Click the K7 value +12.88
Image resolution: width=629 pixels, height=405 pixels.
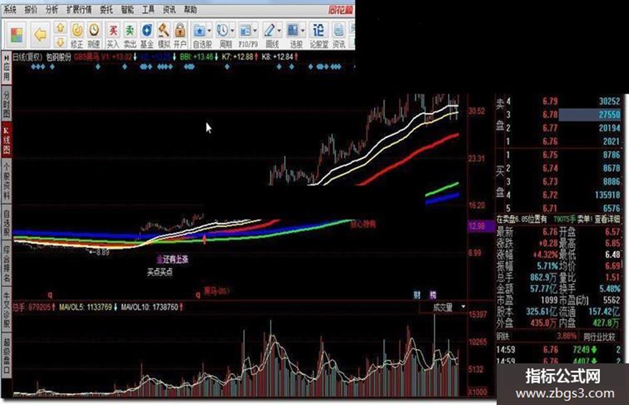242,57
